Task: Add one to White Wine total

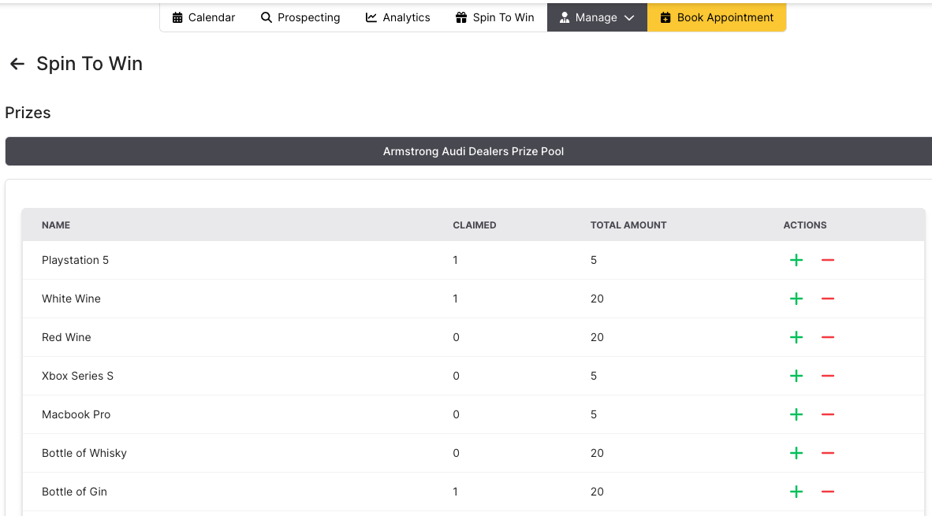Action: 796,299
